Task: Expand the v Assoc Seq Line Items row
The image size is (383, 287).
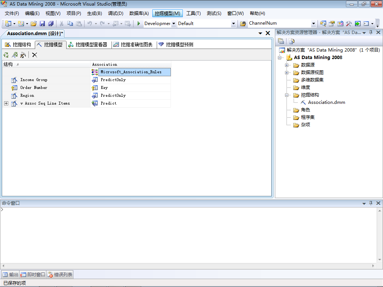Action: point(6,104)
